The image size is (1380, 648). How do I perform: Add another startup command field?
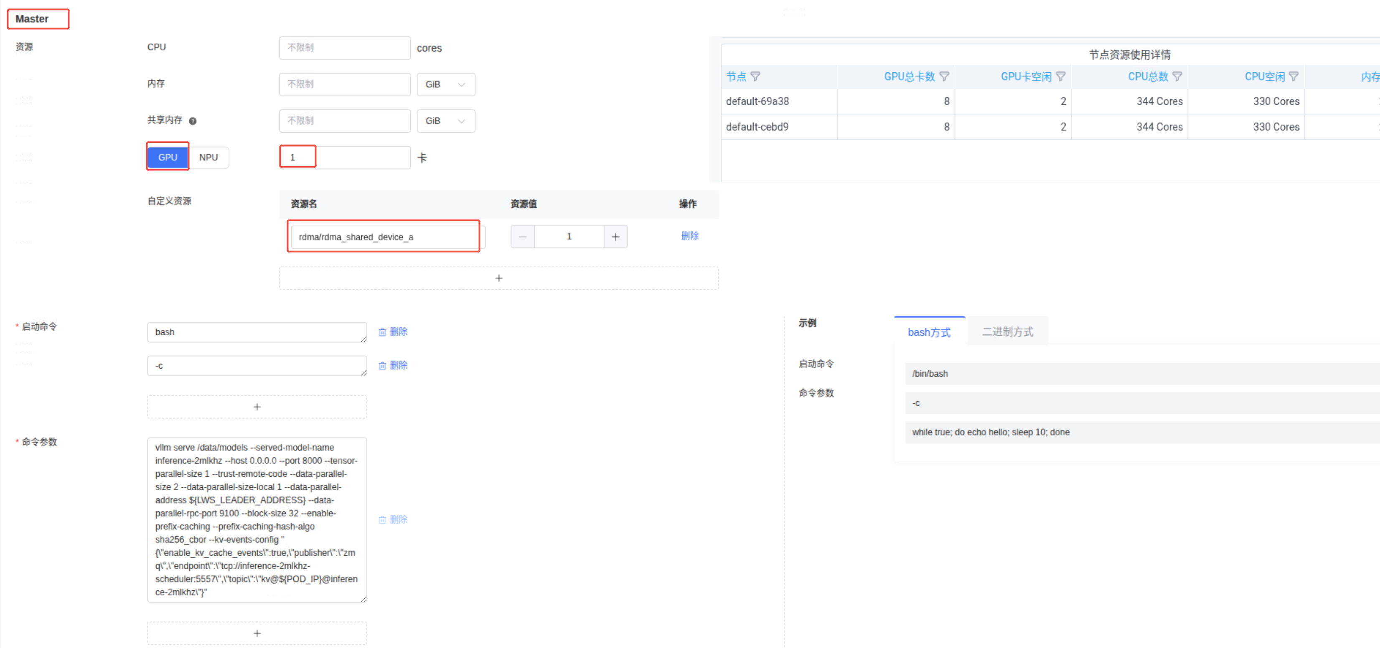[257, 407]
